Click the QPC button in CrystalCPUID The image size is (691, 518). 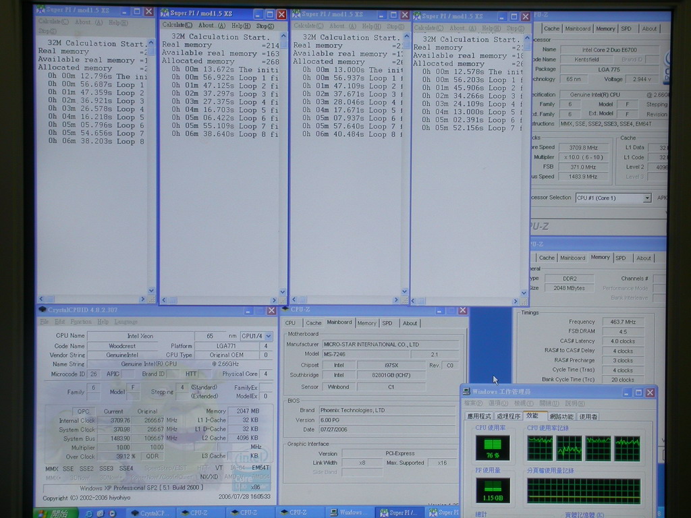83,411
